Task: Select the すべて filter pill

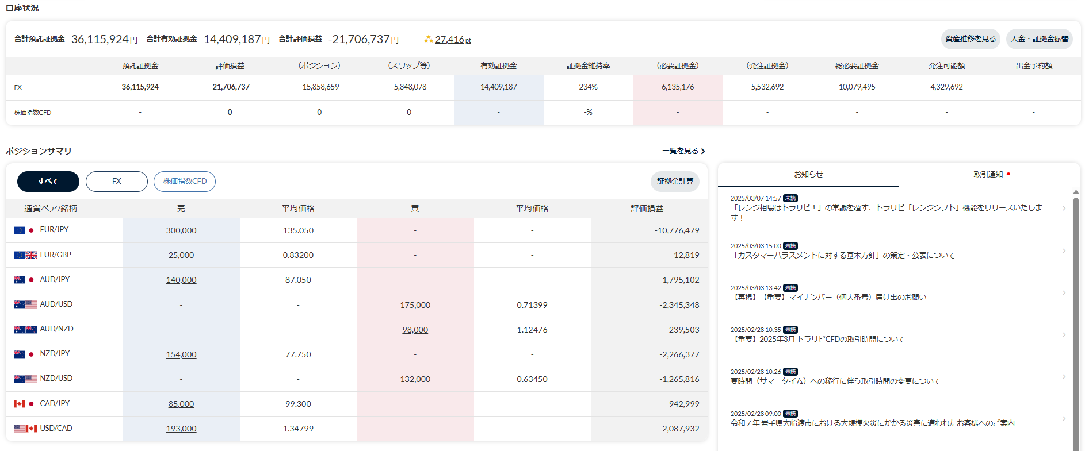Action: click(48, 182)
